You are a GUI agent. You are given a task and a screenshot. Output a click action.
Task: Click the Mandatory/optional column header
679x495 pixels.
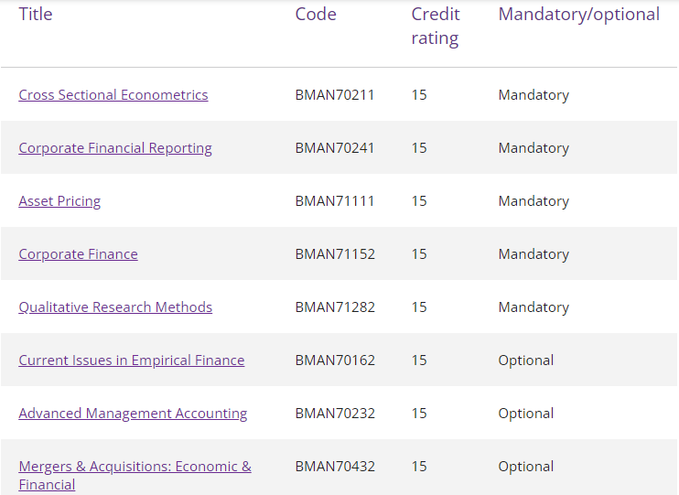coord(578,15)
